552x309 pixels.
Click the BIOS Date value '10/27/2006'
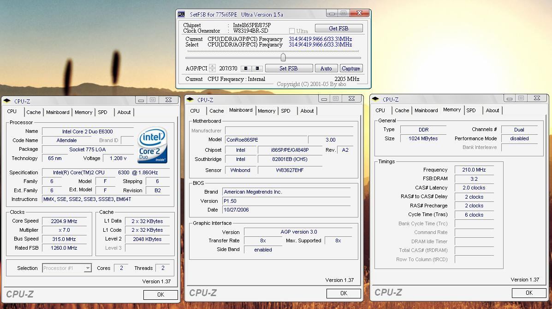coord(286,210)
